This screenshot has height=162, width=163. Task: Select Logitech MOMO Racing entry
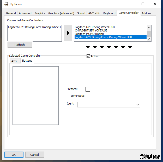coord(111,34)
